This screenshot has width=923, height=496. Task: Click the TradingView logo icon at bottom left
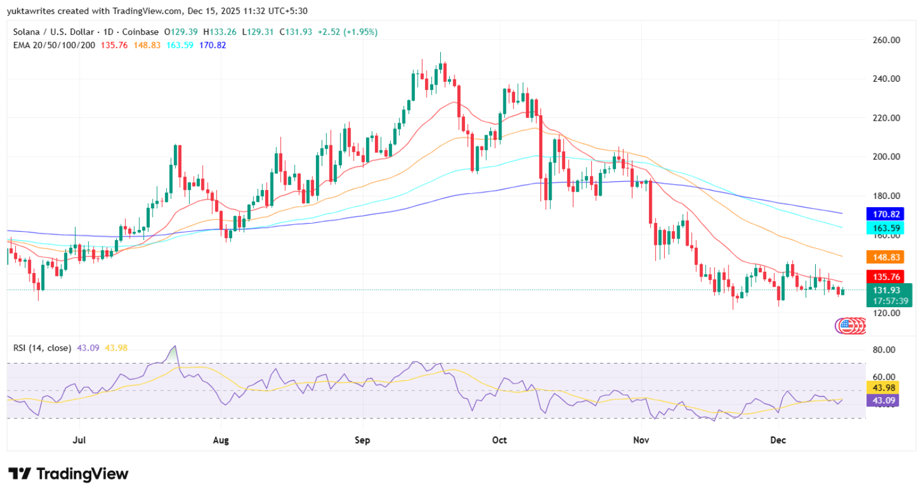pos(19,474)
